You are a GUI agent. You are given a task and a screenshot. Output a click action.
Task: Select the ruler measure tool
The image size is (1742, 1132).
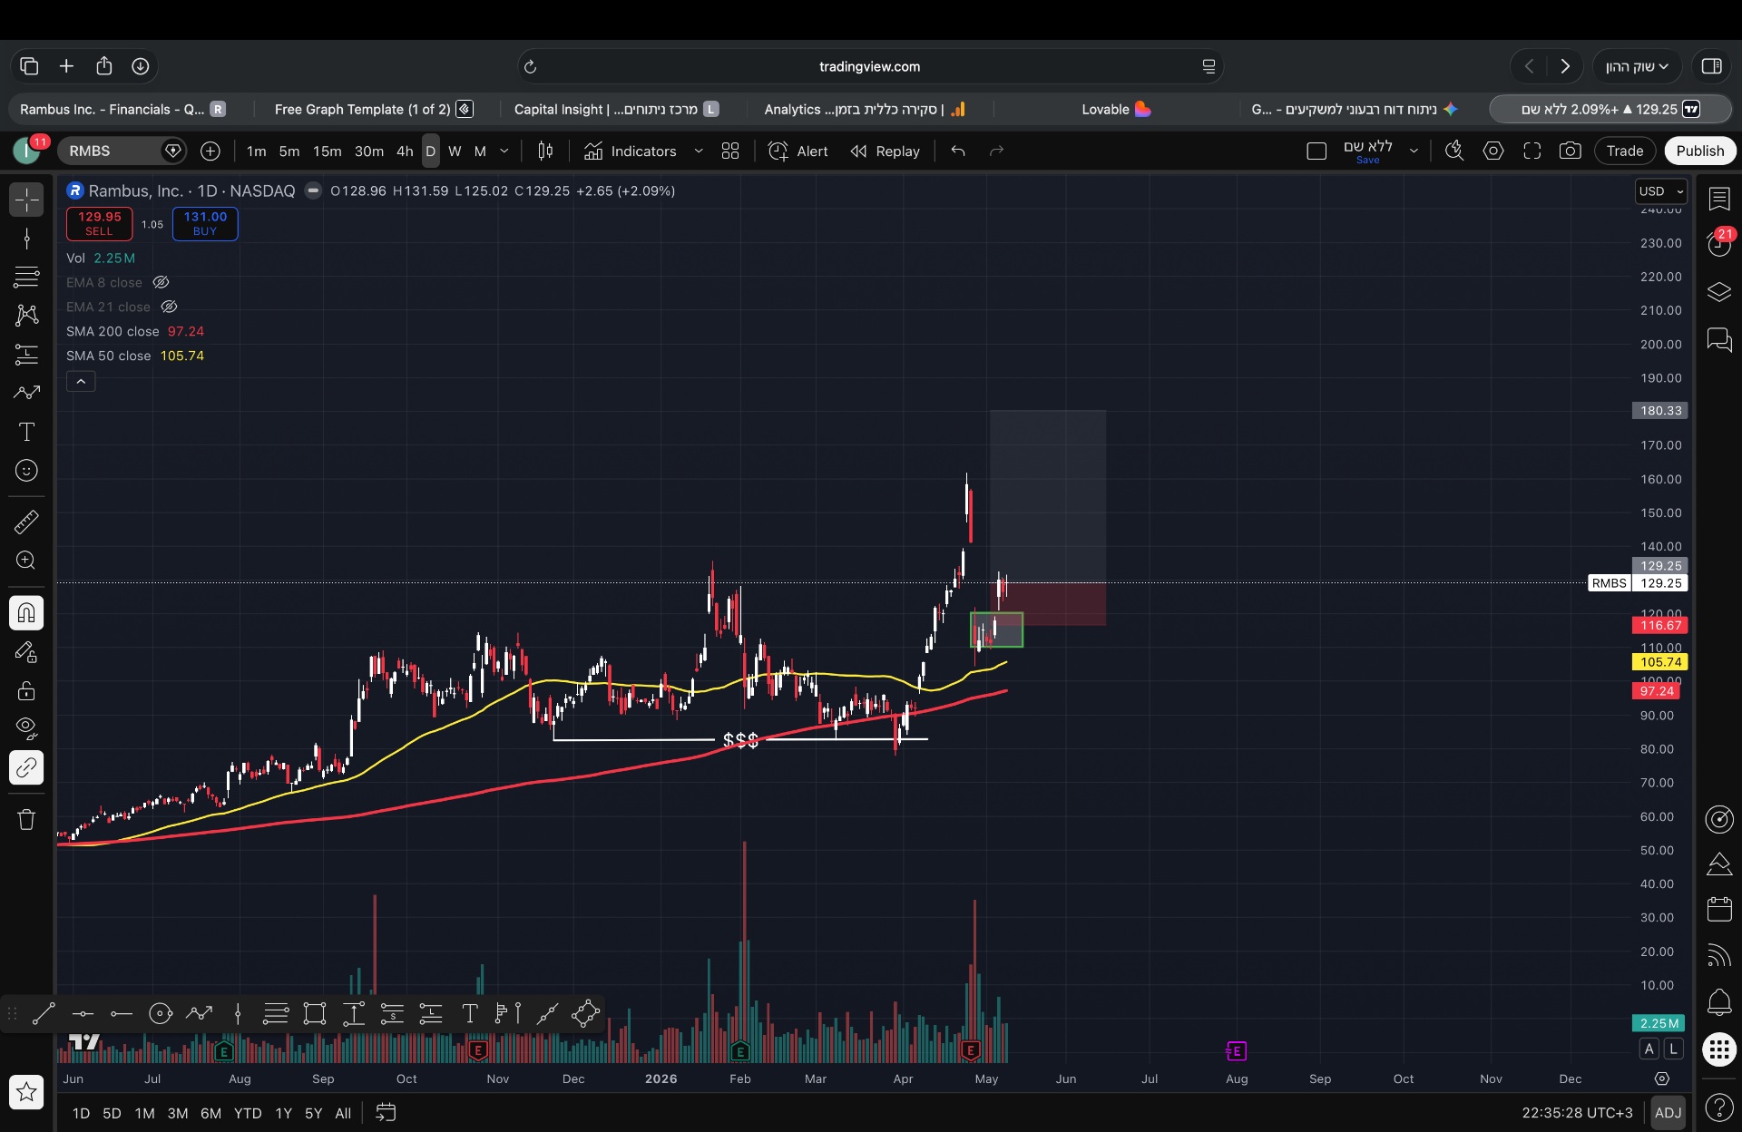[x=26, y=522]
